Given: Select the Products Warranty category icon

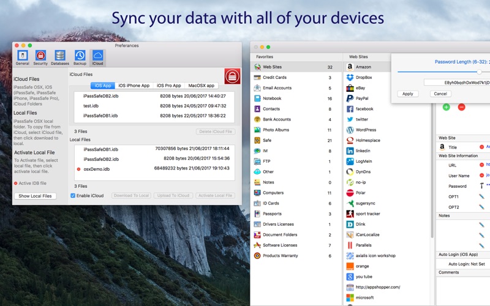Looking at the screenshot, I should point(257,255).
